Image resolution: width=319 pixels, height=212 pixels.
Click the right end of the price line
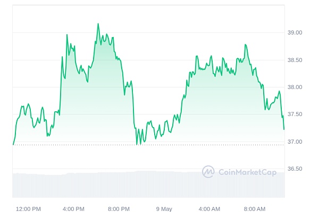pyautogui.click(x=284, y=129)
